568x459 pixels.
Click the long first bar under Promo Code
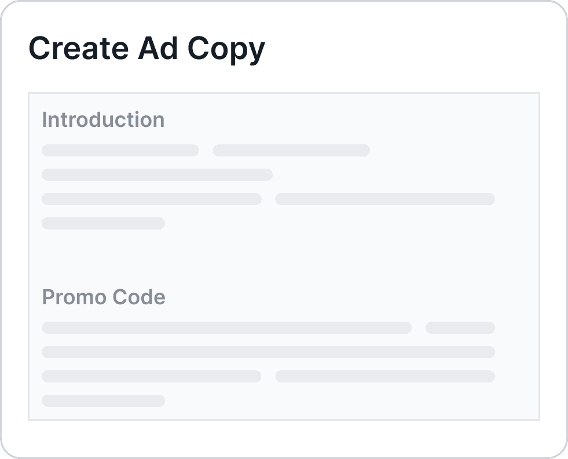[226, 328]
